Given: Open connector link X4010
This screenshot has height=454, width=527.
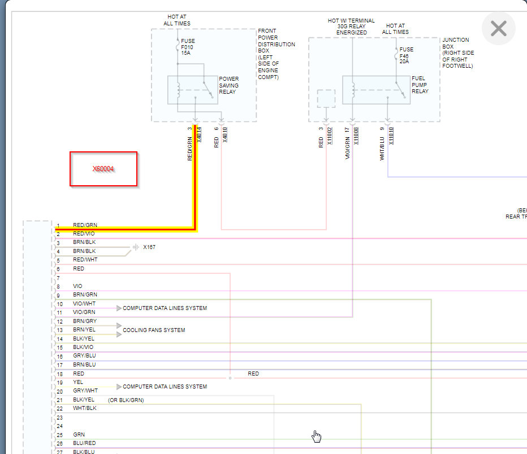Looking at the screenshot, I should 225,134.
